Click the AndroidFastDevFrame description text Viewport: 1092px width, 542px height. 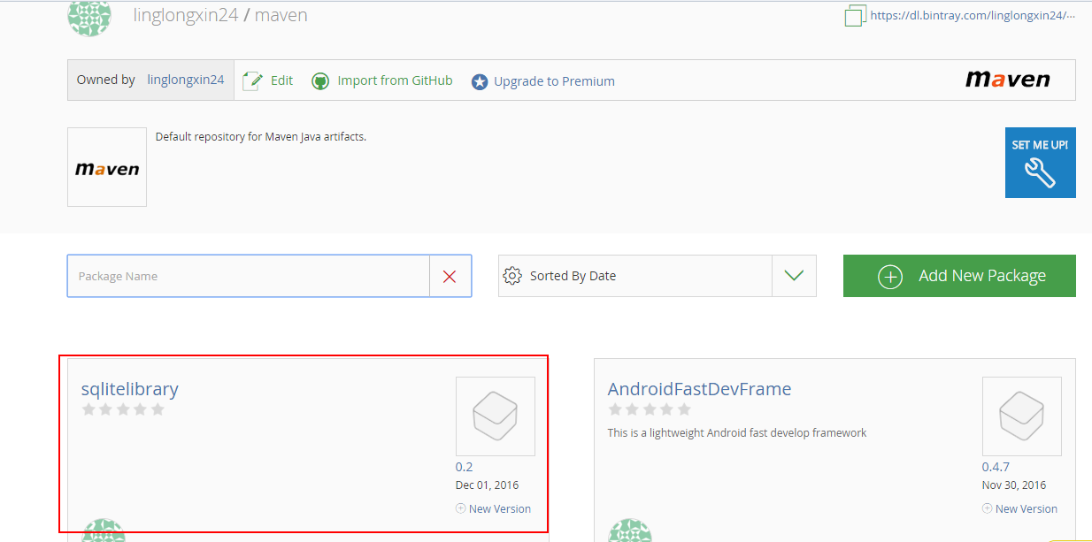737,433
